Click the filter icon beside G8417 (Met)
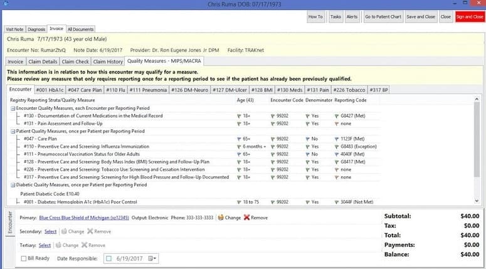This screenshot has width=486, height=269. click(337, 162)
